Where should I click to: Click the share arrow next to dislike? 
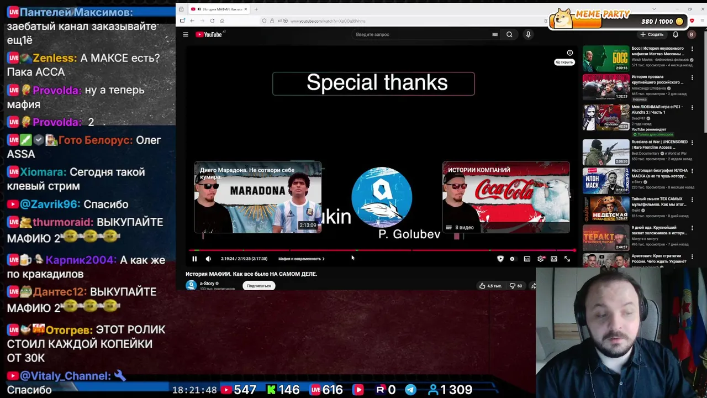click(x=534, y=286)
